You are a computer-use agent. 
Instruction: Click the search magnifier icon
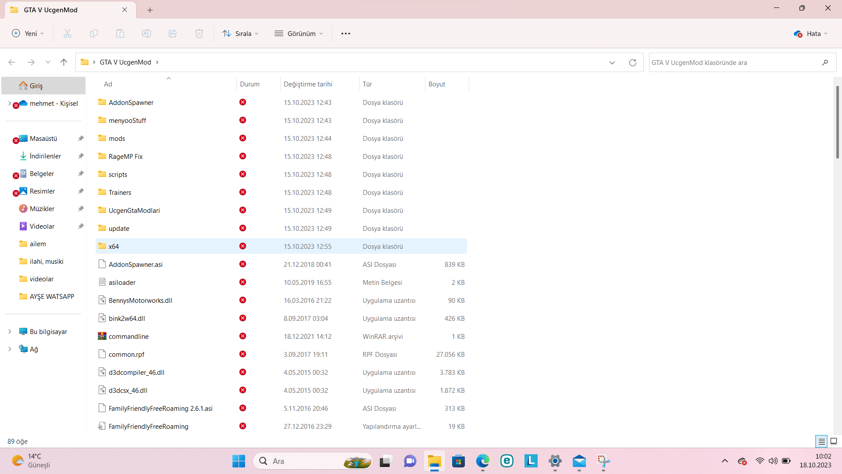click(825, 62)
